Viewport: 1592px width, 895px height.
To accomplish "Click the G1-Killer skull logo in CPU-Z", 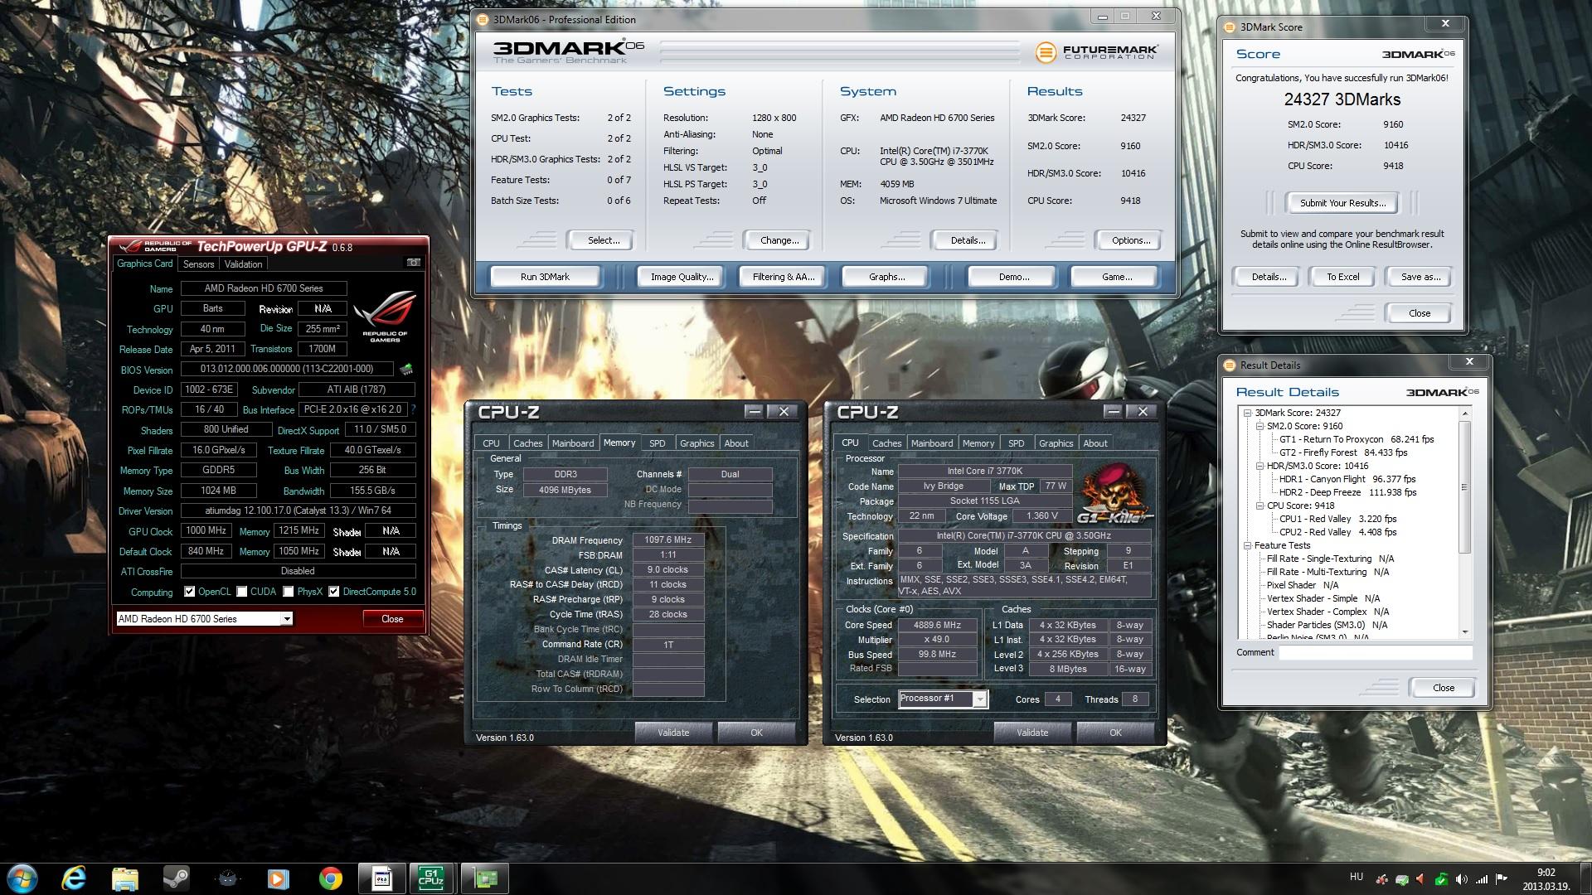I will pos(1115,492).
